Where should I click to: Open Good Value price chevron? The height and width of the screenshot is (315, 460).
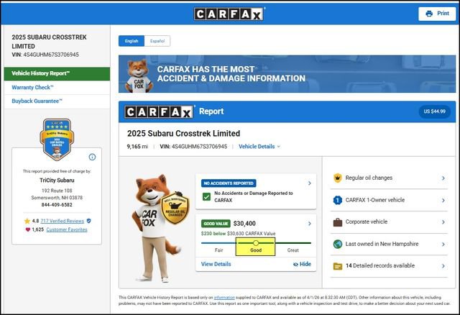pos(310,224)
